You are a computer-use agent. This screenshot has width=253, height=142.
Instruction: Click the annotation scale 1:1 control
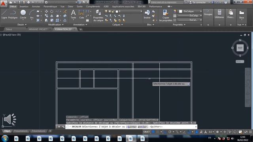coord(211,132)
